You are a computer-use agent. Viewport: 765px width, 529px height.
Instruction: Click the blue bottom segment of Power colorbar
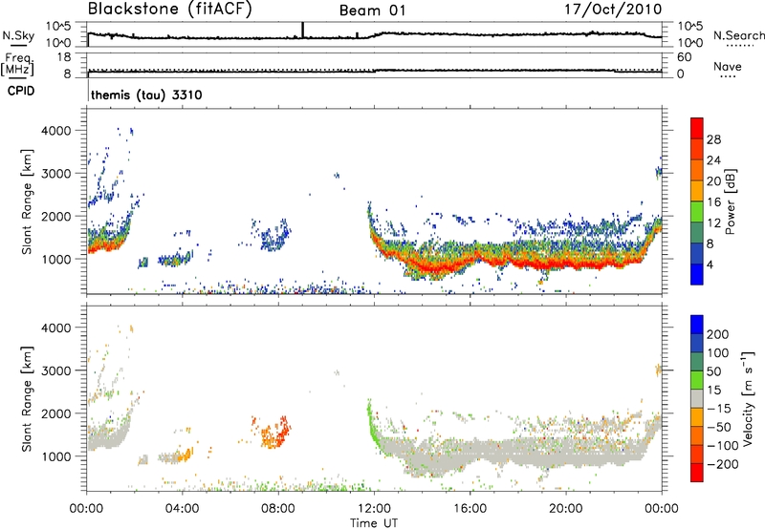tap(697, 274)
